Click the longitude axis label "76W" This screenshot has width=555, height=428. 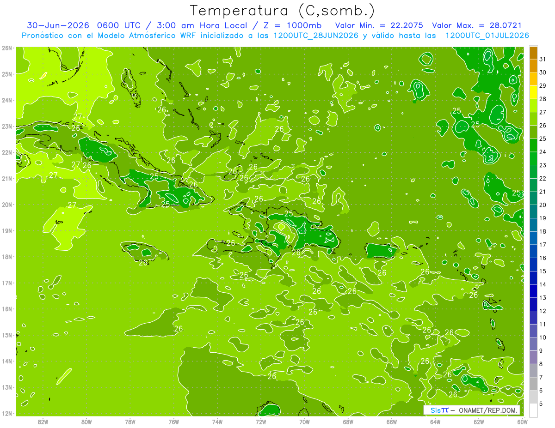[x=173, y=421]
